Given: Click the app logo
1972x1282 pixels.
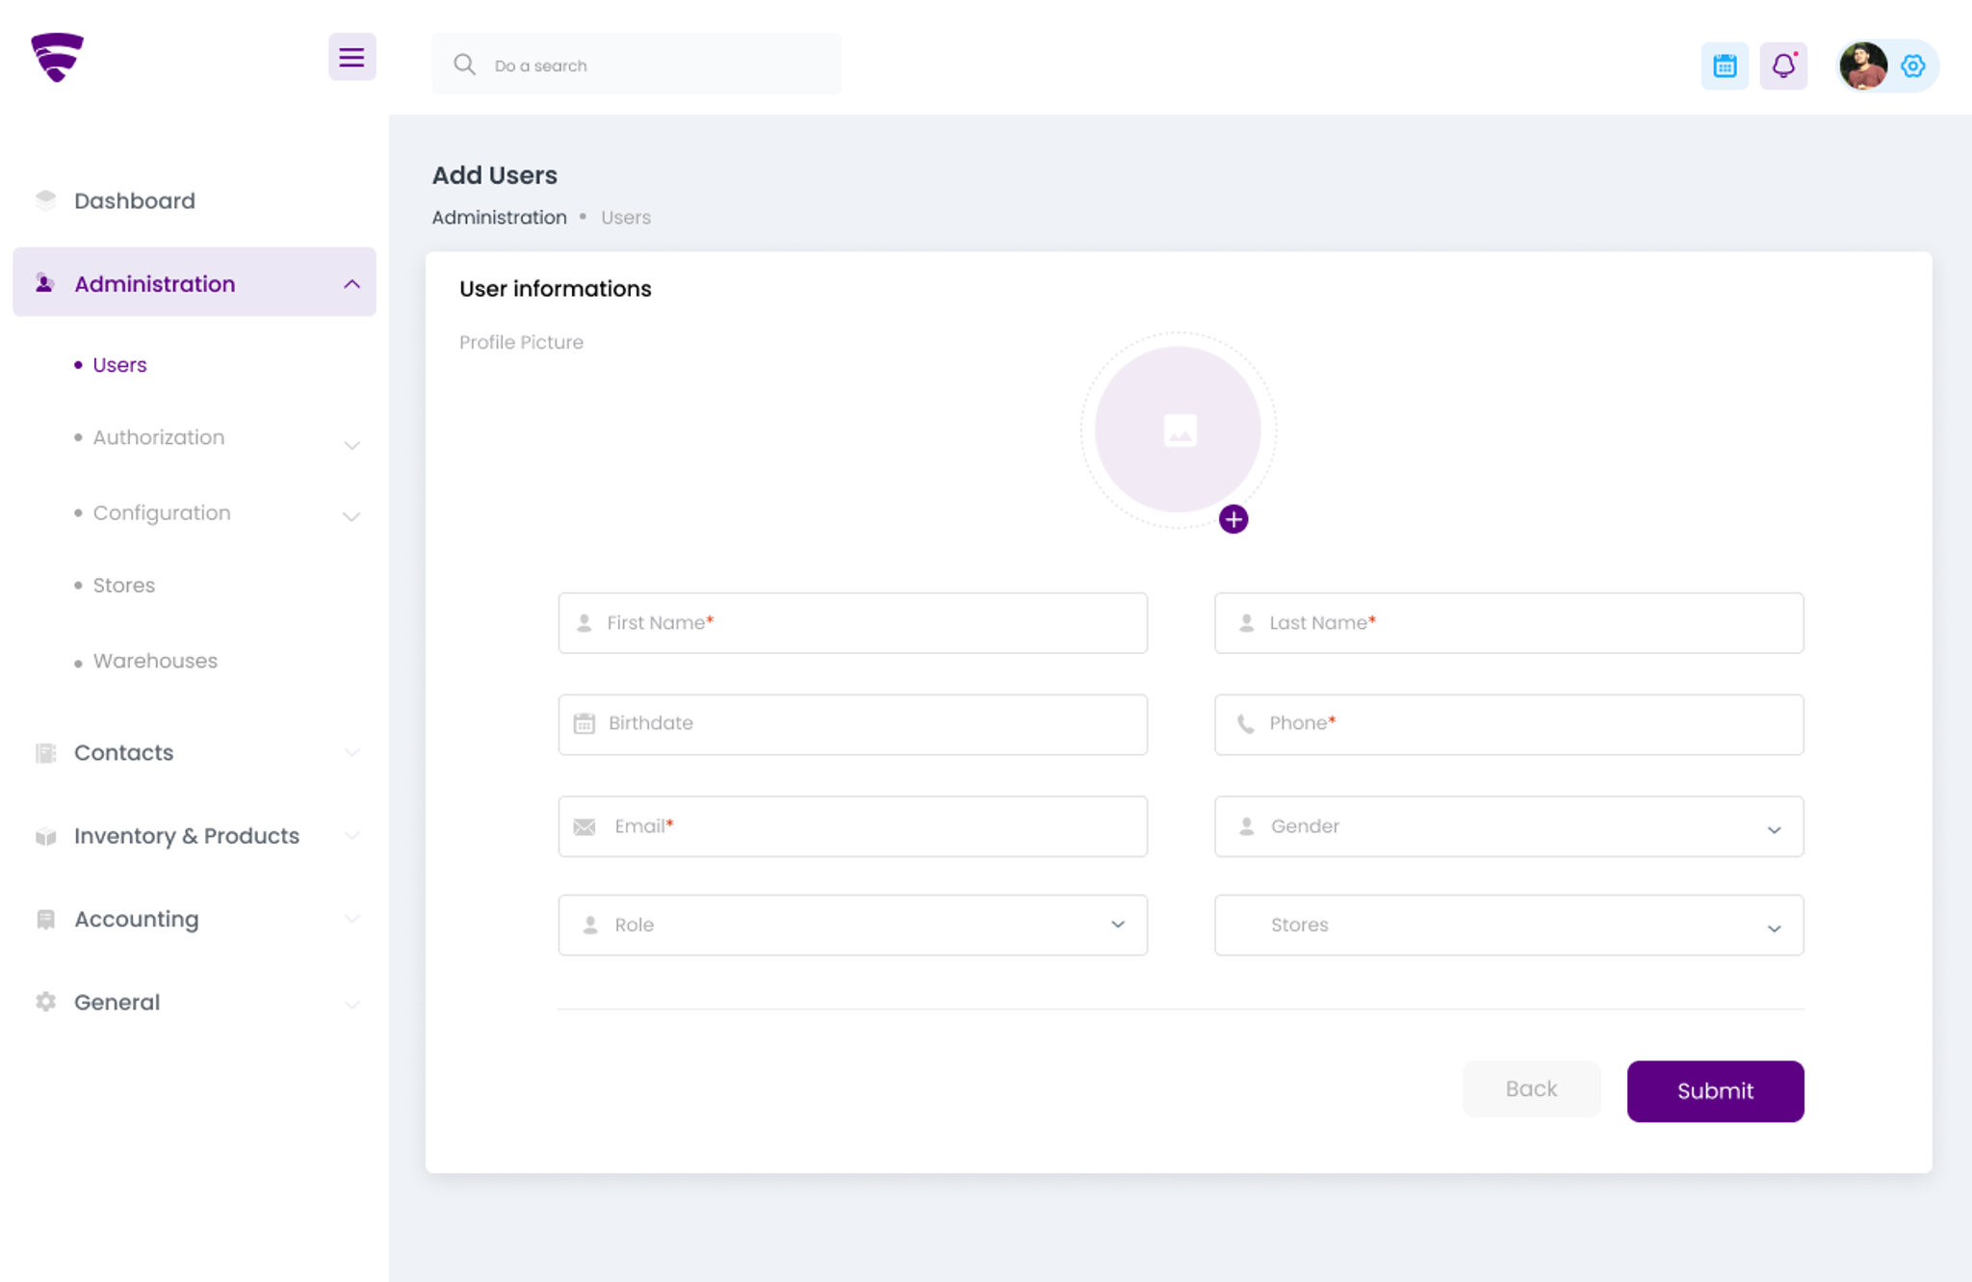Looking at the screenshot, I should click(x=57, y=57).
